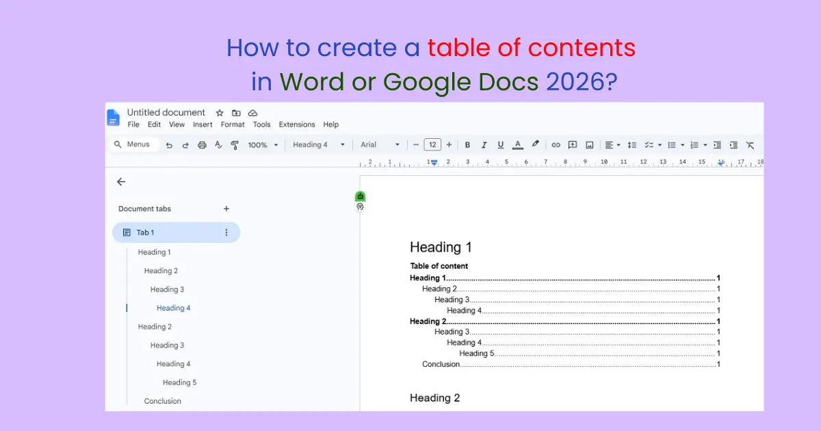The image size is (821, 431).
Task: Add a new document tab with the plus icon
Action: point(226,209)
